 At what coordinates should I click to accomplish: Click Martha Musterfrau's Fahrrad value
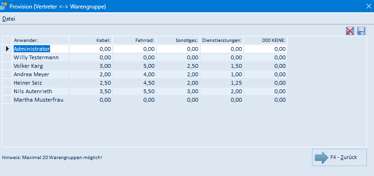pyautogui.click(x=134, y=100)
